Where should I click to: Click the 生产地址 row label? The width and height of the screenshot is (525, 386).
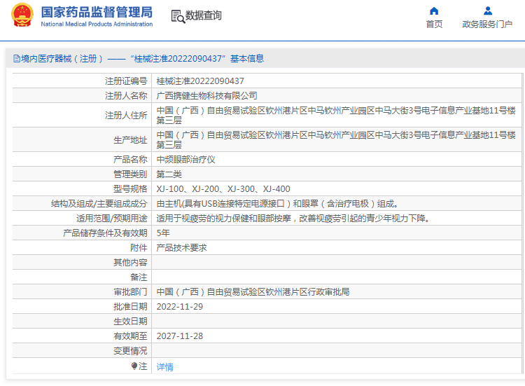(130, 140)
